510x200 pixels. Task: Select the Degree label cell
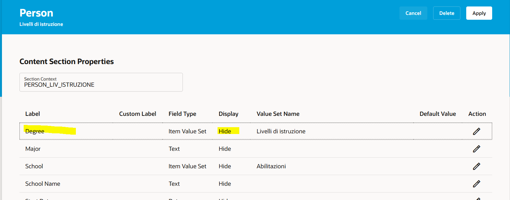coord(35,131)
